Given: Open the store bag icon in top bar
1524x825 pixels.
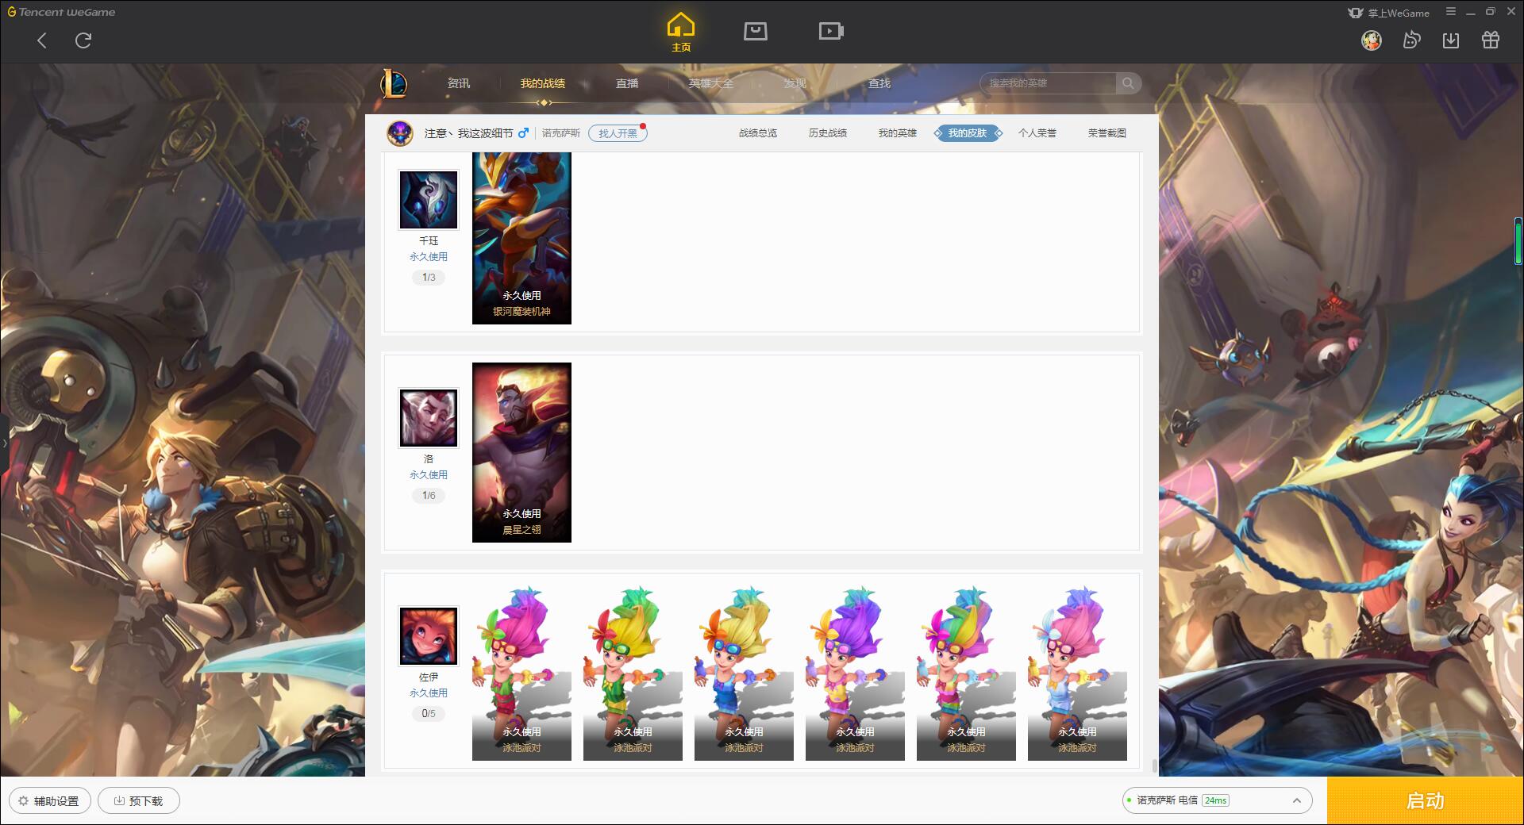Looking at the screenshot, I should [x=755, y=31].
